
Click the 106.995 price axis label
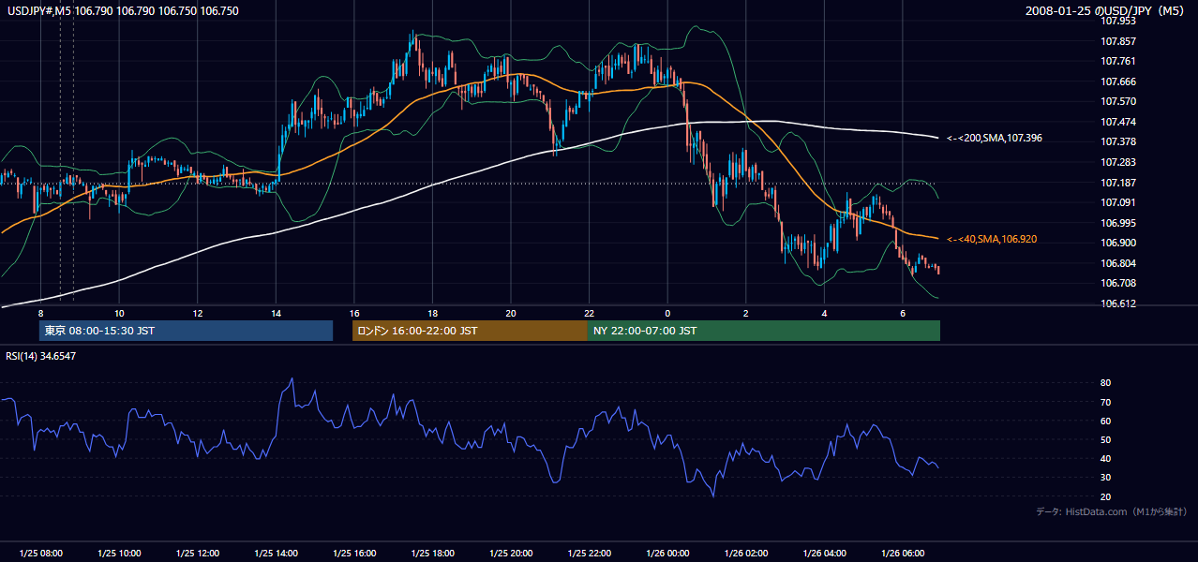(x=1118, y=223)
